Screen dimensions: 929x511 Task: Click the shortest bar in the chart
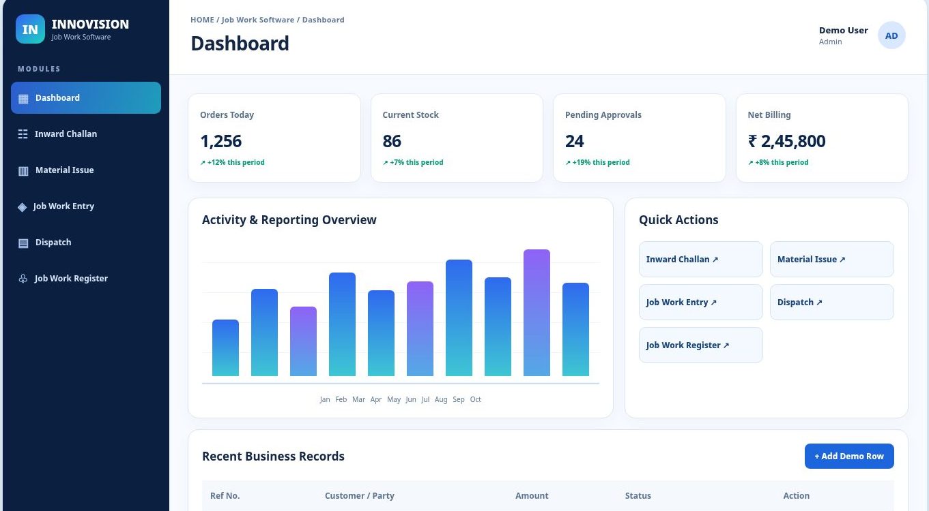[225, 347]
